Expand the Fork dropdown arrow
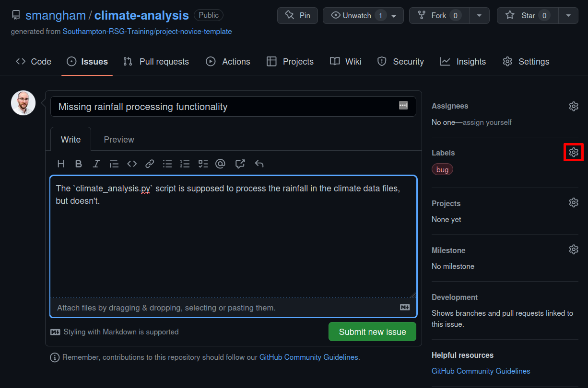588x388 pixels. coord(479,15)
